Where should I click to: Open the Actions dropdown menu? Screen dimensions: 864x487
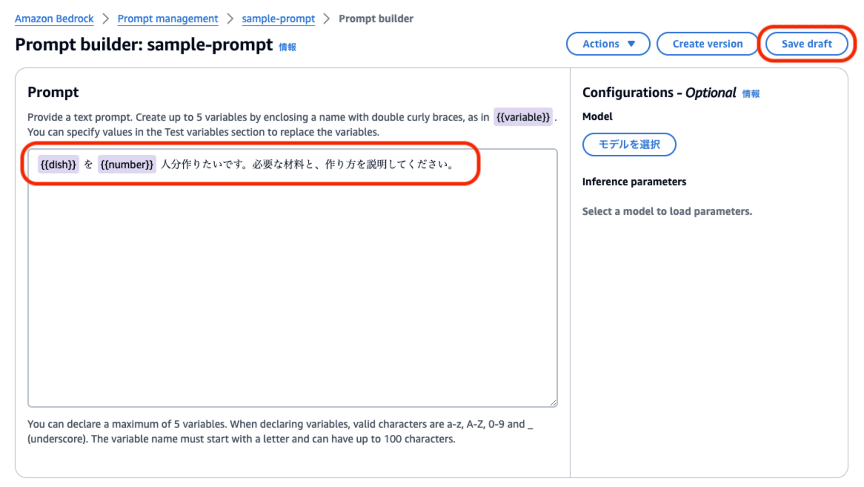(x=608, y=44)
